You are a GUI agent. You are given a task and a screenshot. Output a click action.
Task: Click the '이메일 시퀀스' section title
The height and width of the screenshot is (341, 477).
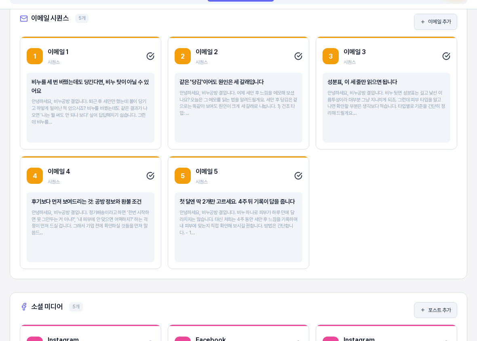pyautogui.click(x=50, y=18)
